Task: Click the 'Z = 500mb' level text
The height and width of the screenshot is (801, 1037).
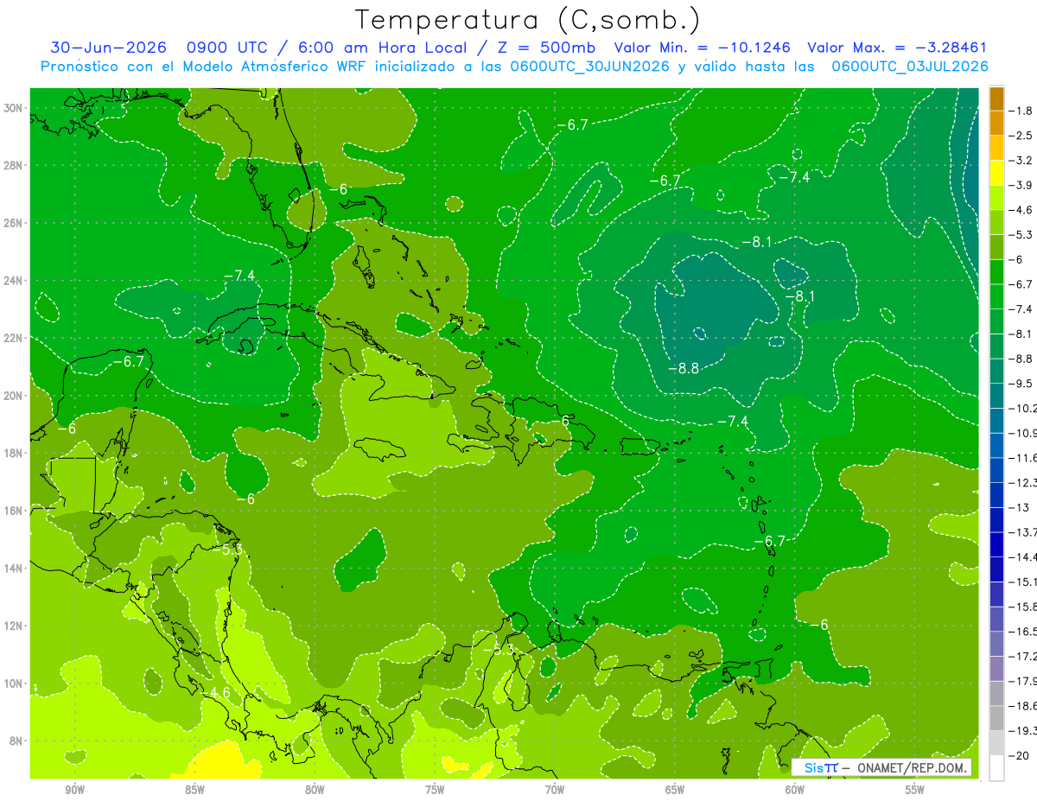Action: 546,48
